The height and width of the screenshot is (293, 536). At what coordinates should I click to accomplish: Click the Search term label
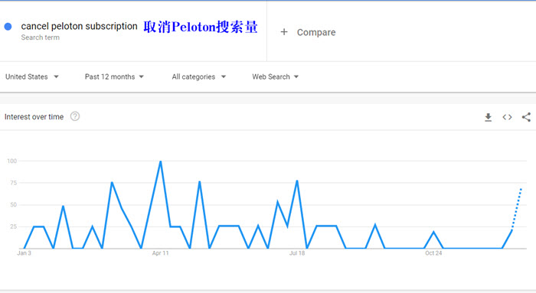pyautogui.click(x=41, y=37)
